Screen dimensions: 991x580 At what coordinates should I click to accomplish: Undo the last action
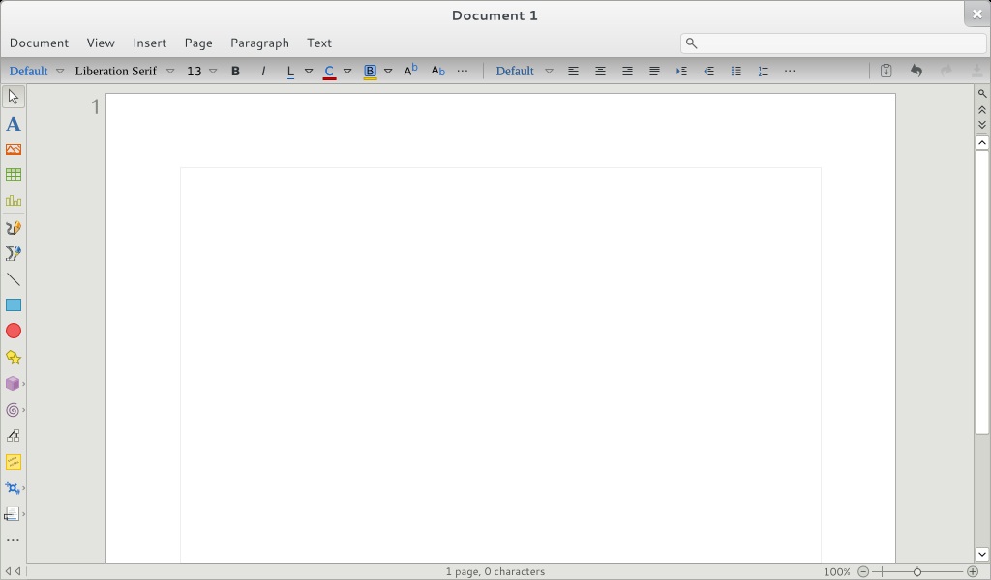click(x=916, y=71)
